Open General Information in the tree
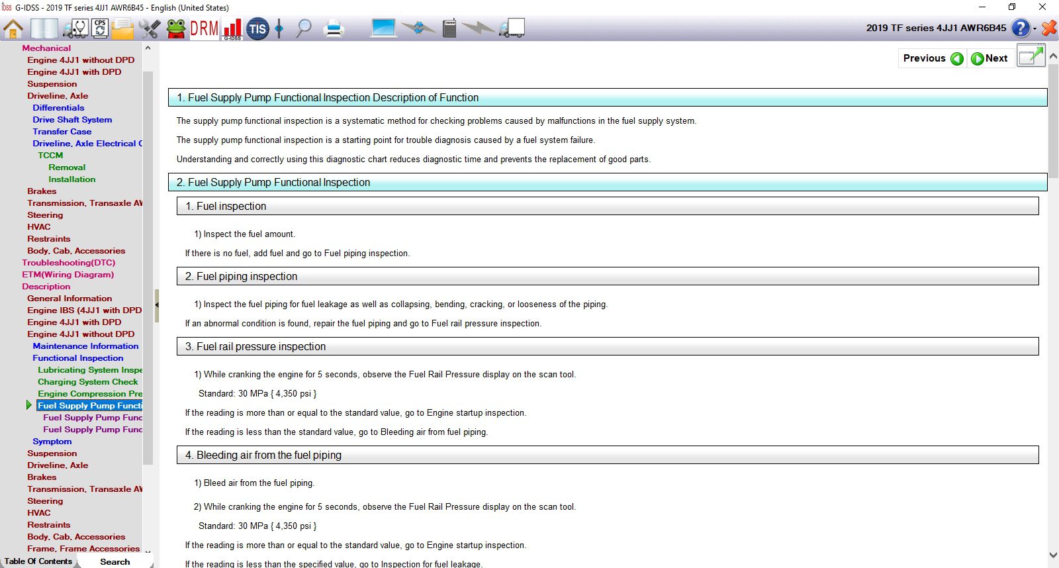1059x568 pixels. [69, 299]
